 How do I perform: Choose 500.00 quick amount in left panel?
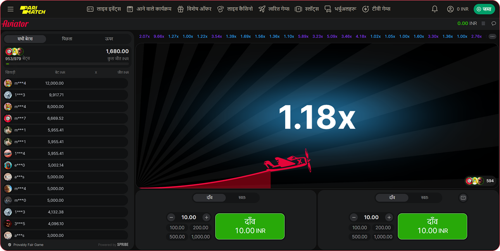[177, 237]
